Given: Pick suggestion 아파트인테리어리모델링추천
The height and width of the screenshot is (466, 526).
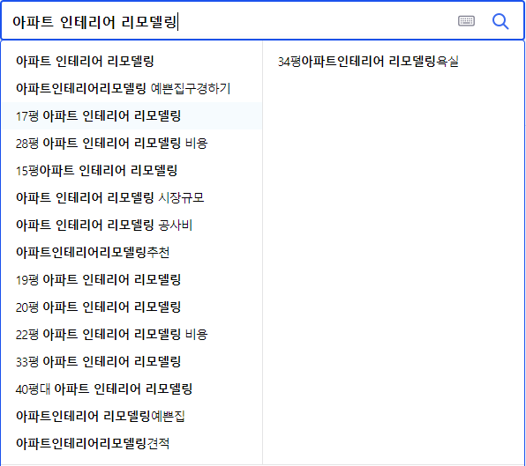Looking at the screenshot, I should 93,253.
